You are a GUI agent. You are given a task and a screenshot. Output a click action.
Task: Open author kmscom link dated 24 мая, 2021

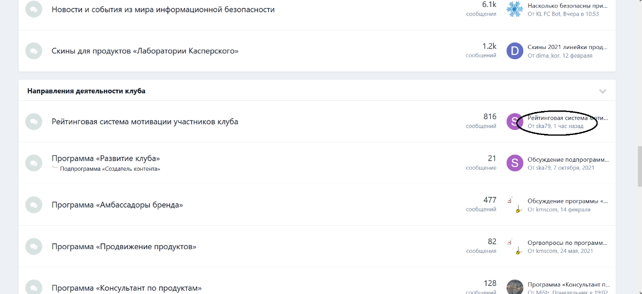coord(547,251)
